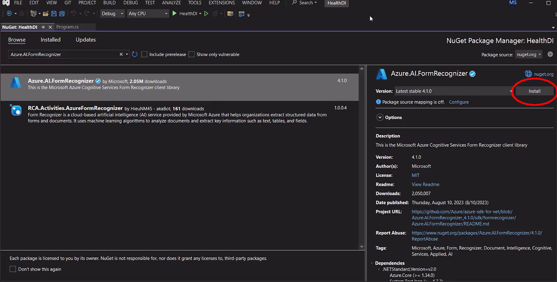Expand the Options section
Viewport: 557px width, 282px height.
click(380, 117)
